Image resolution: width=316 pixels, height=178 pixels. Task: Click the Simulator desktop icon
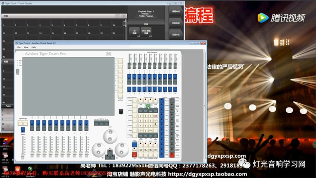click(30, 171)
